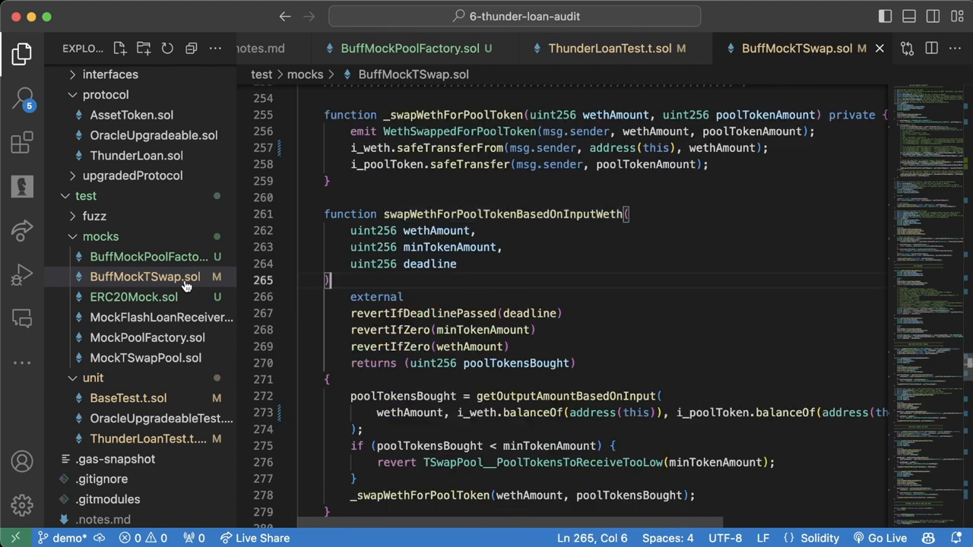Viewport: 973px width, 547px height.
Task: Open Run and Debug view
Action: (x=22, y=274)
